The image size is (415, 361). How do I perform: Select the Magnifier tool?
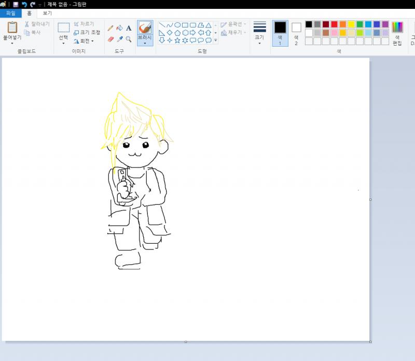click(x=129, y=39)
